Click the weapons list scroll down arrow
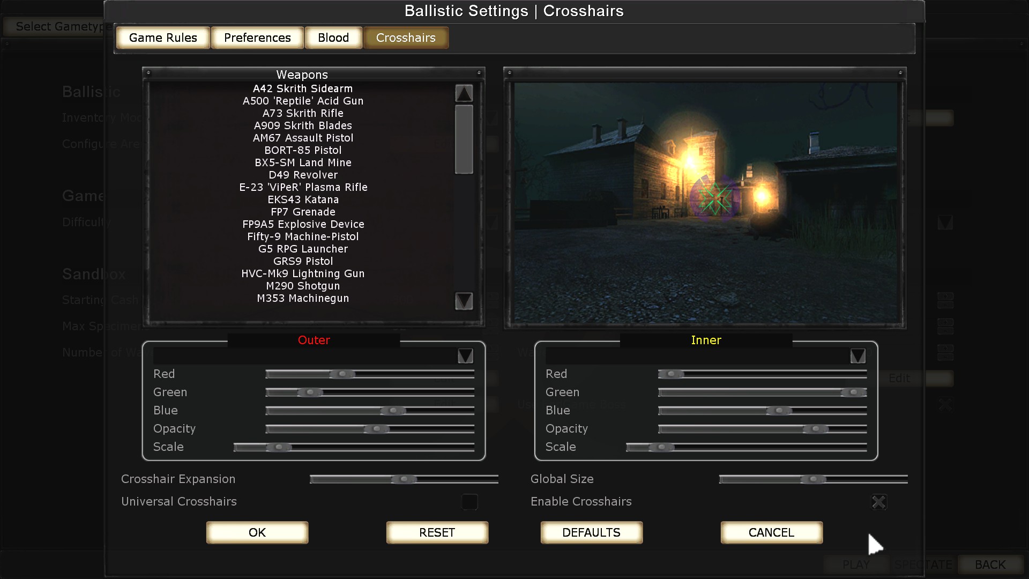This screenshot has width=1029, height=579. (x=464, y=301)
